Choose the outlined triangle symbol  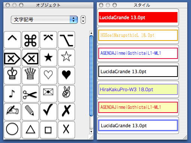coord(30,130)
